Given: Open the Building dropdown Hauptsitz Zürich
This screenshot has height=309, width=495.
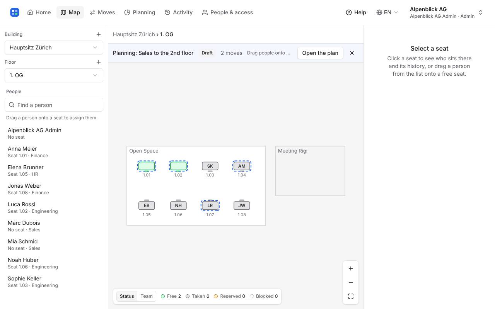Looking at the screenshot, I should 54,48.
